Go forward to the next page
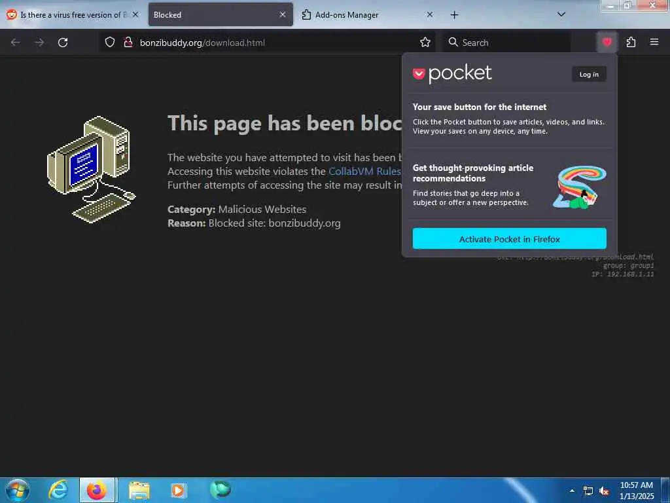670x503 pixels. (39, 43)
